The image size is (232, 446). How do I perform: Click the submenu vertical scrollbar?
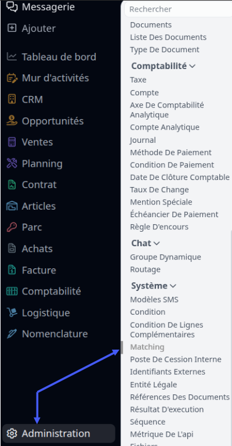click(122, 347)
